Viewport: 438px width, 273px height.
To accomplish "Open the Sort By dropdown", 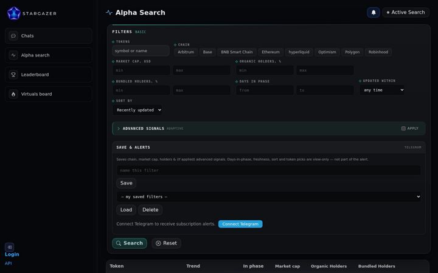I will click(x=137, y=110).
